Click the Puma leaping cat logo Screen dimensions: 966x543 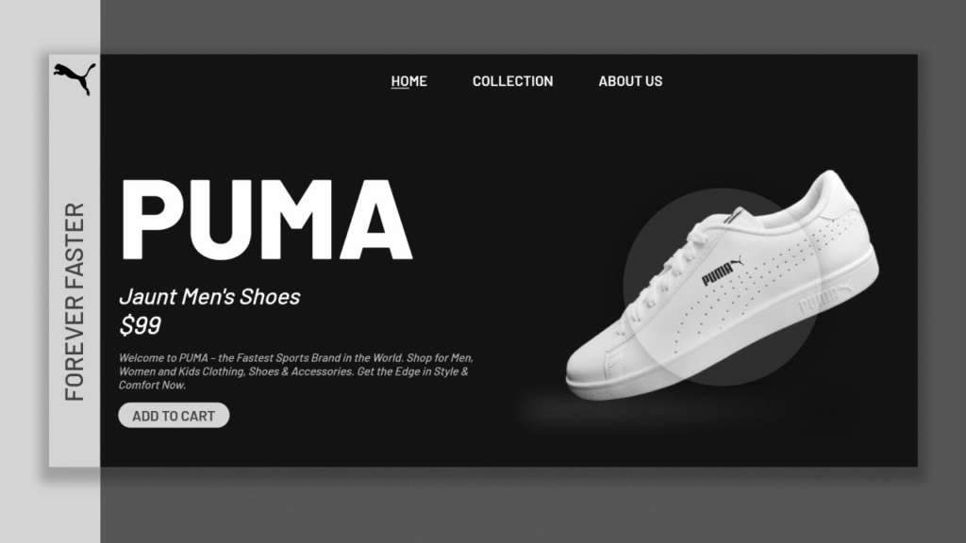click(75, 78)
